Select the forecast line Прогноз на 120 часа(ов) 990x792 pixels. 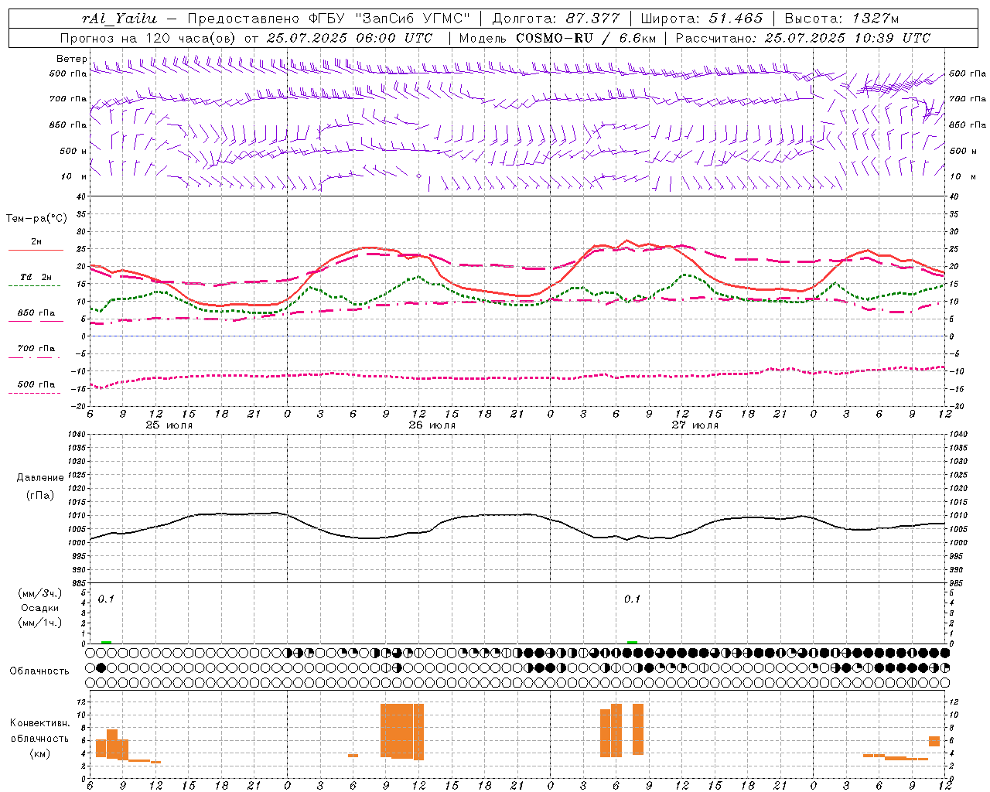click(x=148, y=38)
